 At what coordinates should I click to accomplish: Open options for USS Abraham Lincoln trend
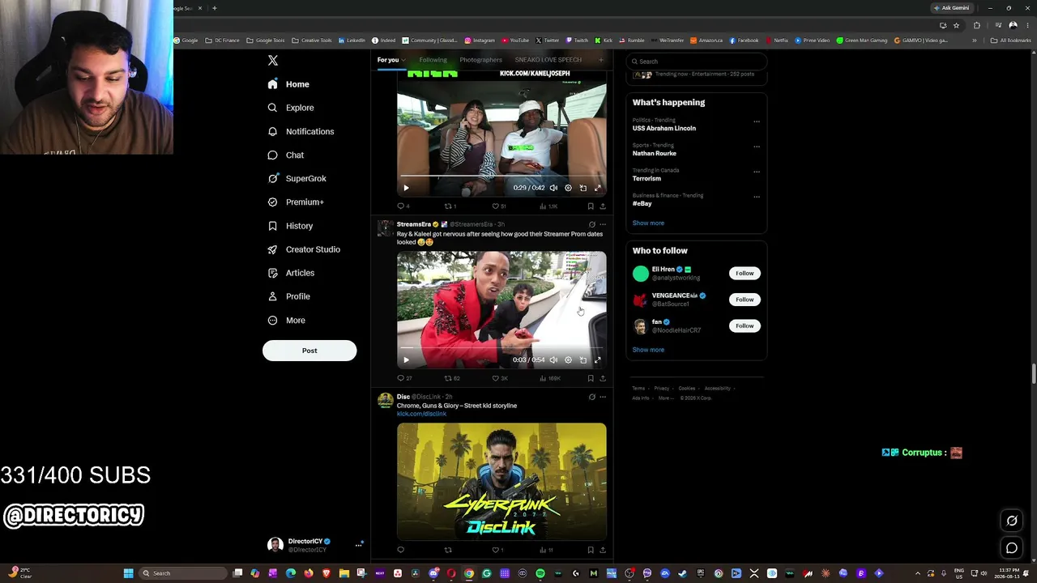(757, 121)
